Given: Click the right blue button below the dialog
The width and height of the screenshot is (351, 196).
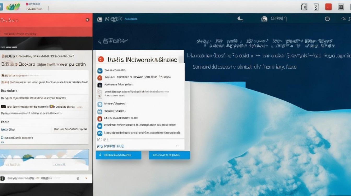Looking at the screenshot, I should [169, 155].
